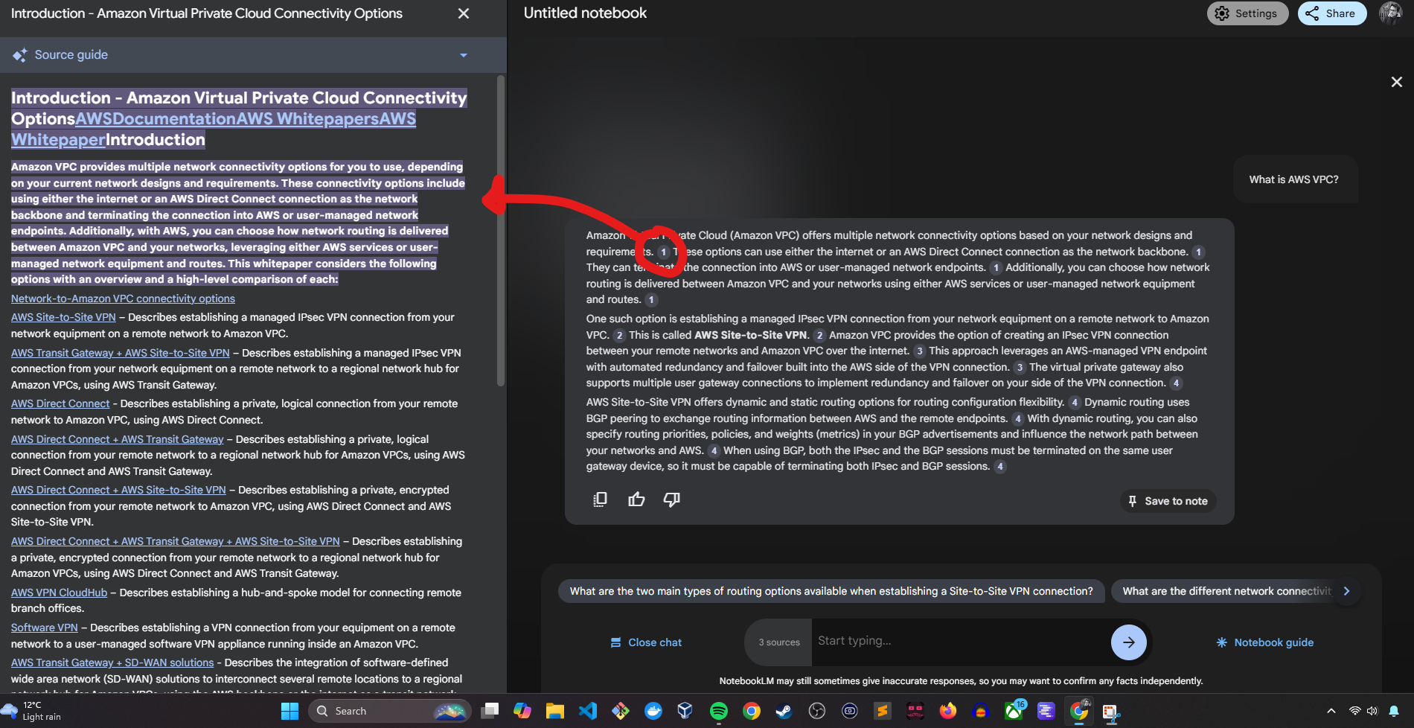Save the response to note
The image size is (1414, 728).
point(1168,501)
